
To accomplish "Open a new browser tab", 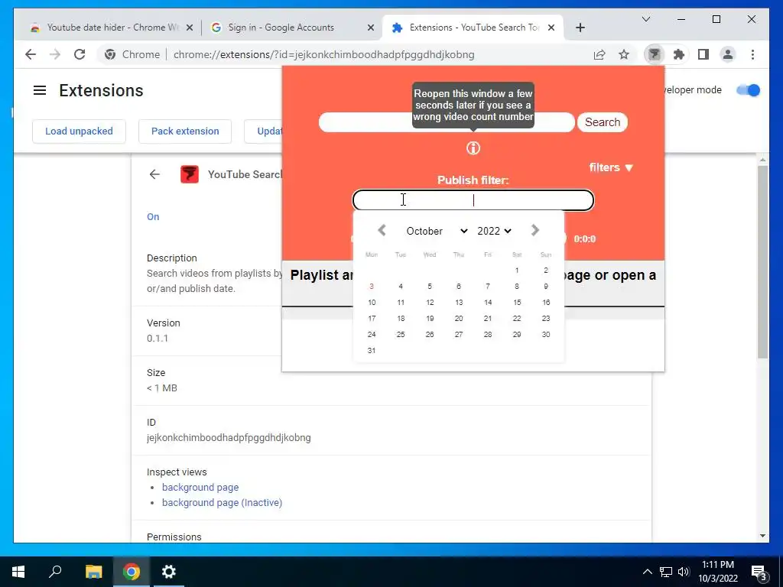I will tap(580, 28).
